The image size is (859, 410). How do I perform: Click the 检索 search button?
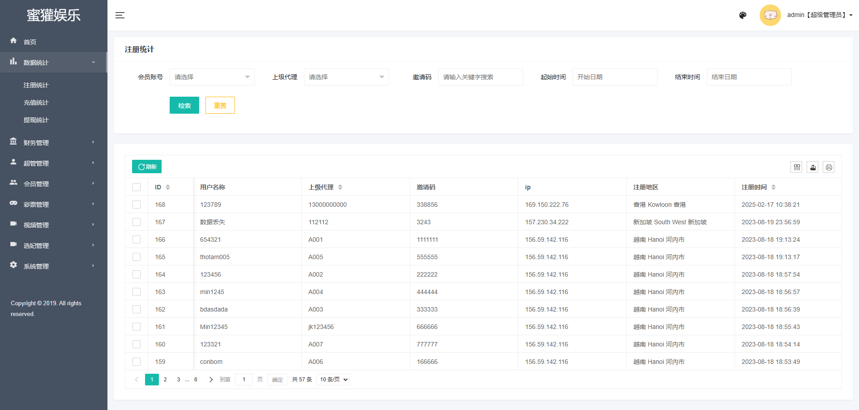184,105
